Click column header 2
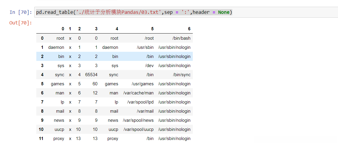The image size is (338, 145). click(x=79, y=29)
